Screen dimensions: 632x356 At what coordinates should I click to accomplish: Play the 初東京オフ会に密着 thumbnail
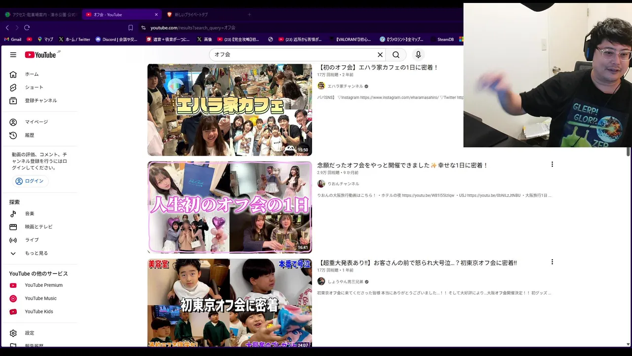230,303
